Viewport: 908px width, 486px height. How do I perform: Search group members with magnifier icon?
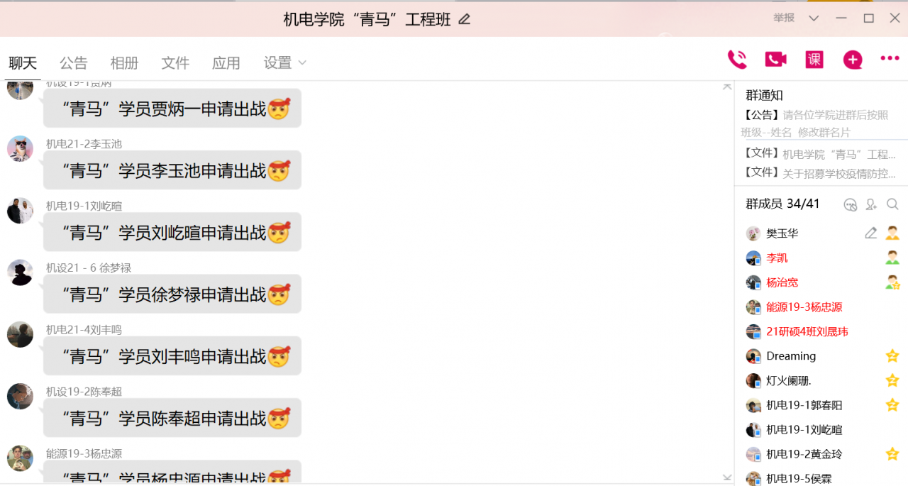892,204
